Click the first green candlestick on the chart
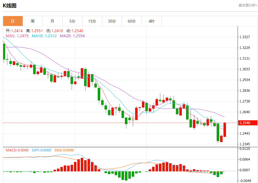The height and width of the screenshot is (183, 258). [4, 52]
